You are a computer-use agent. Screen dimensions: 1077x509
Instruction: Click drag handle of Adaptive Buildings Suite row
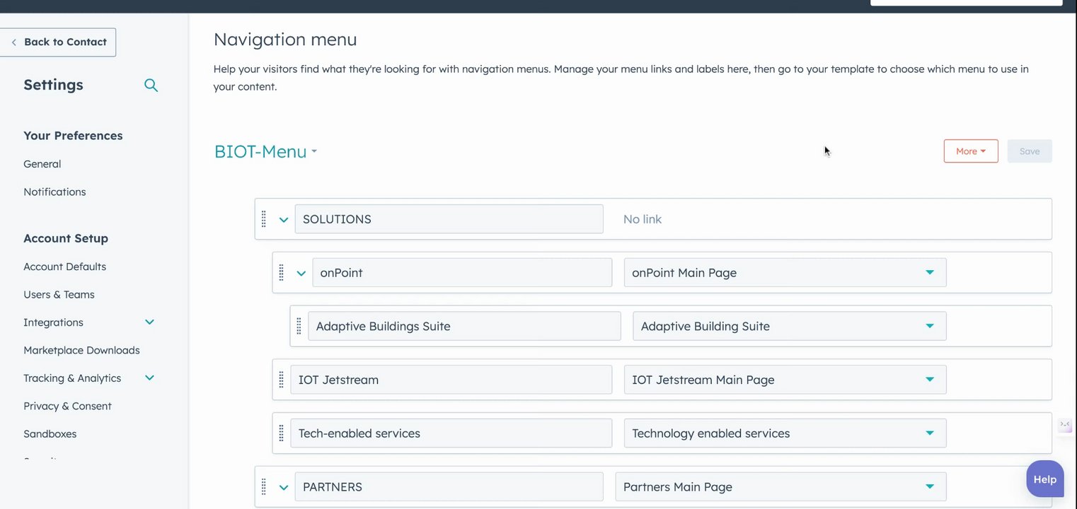[299, 326]
